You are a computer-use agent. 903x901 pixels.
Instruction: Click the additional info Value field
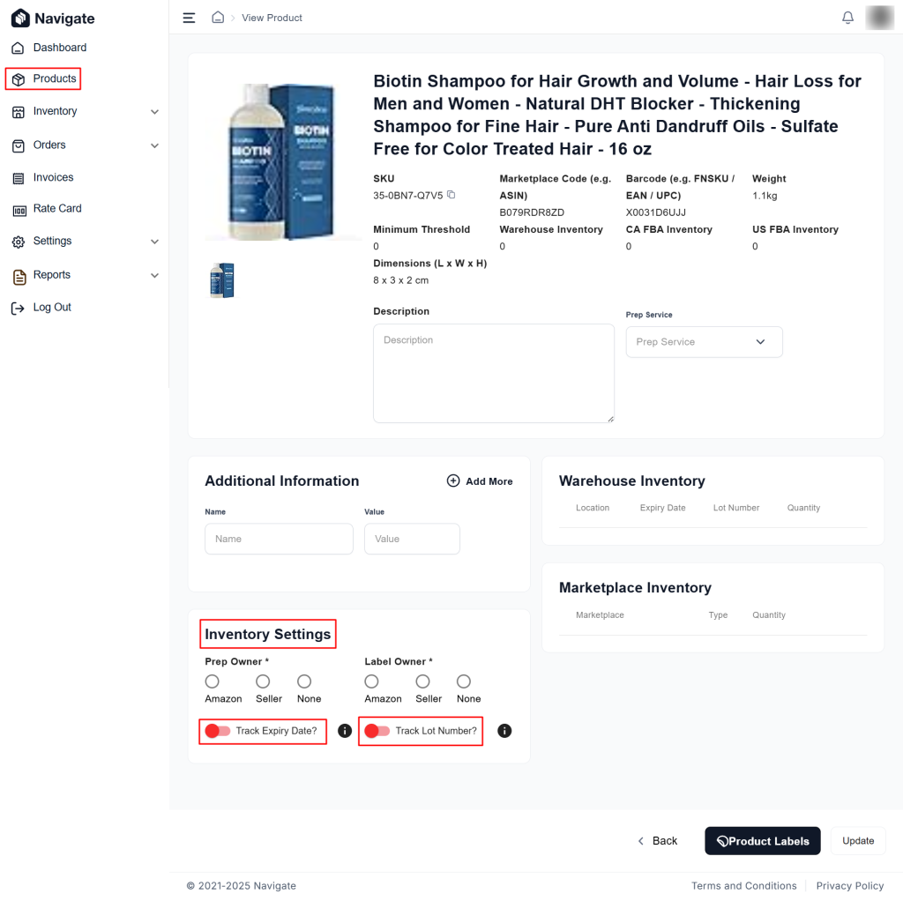pos(412,539)
